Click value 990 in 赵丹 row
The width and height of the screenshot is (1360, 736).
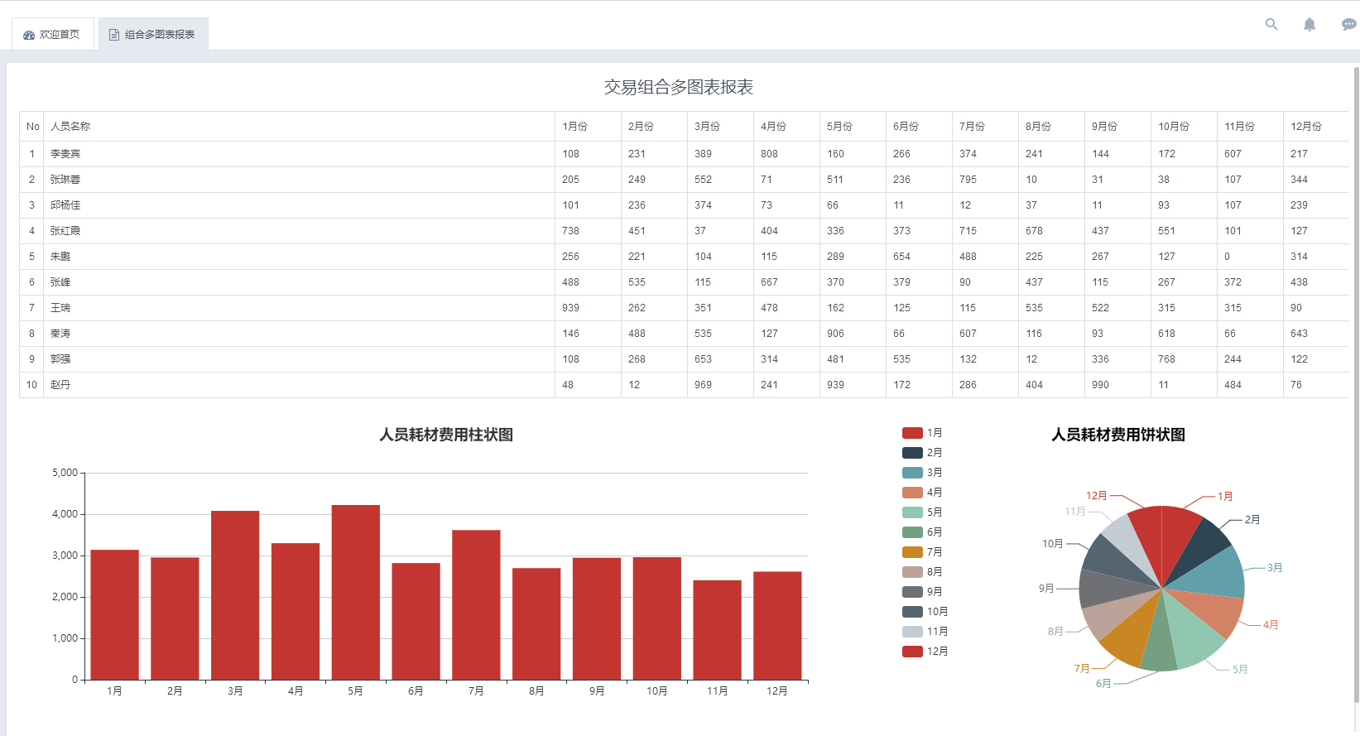(x=1100, y=385)
